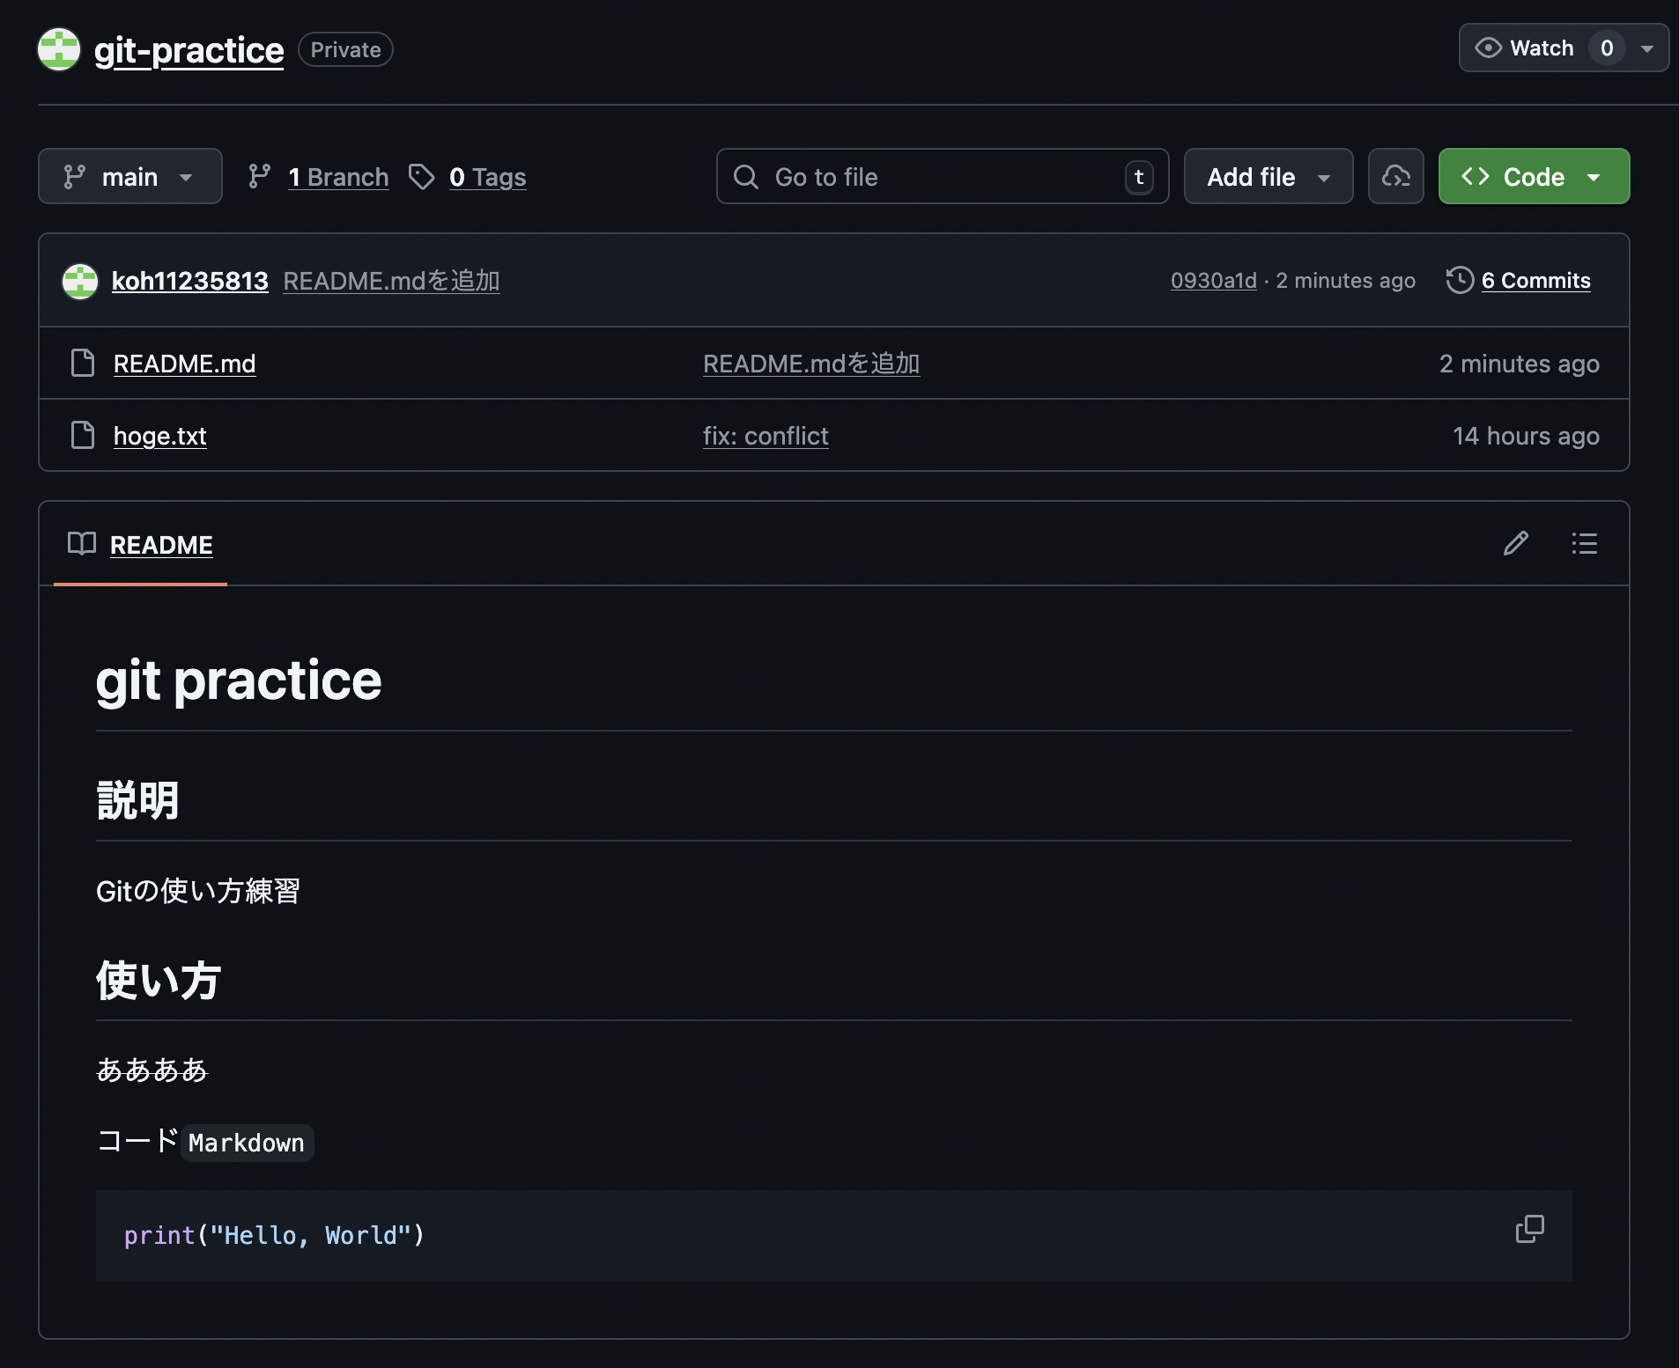Image resolution: width=1679 pixels, height=1368 pixels.
Task: Click the hoge.txt file icon
Action: (83, 435)
